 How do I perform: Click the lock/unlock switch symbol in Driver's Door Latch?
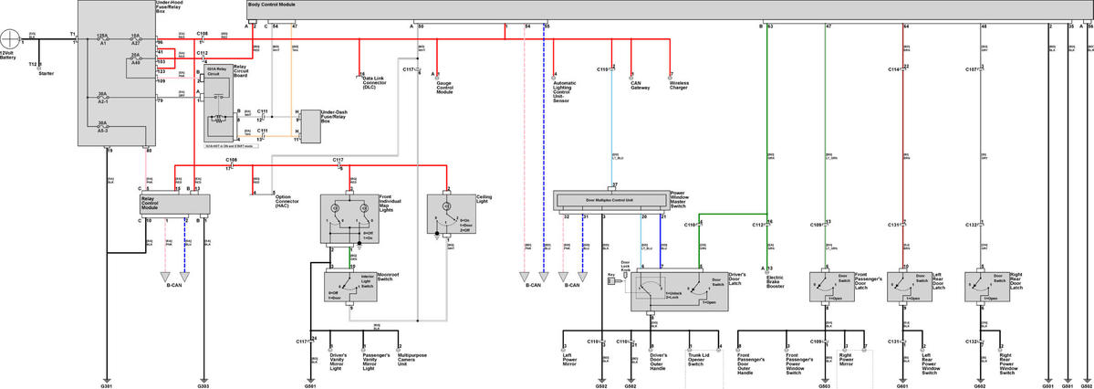tap(651, 287)
